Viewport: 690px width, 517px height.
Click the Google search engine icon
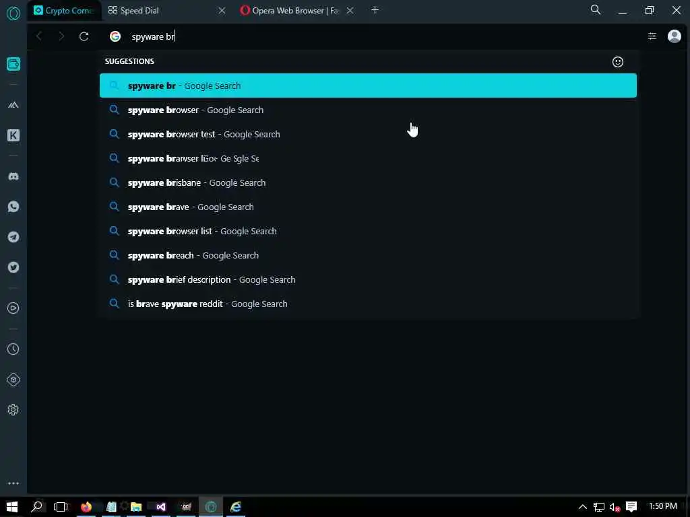[x=115, y=36]
